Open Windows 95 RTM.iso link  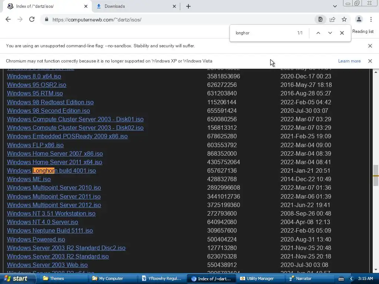point(35,93)
